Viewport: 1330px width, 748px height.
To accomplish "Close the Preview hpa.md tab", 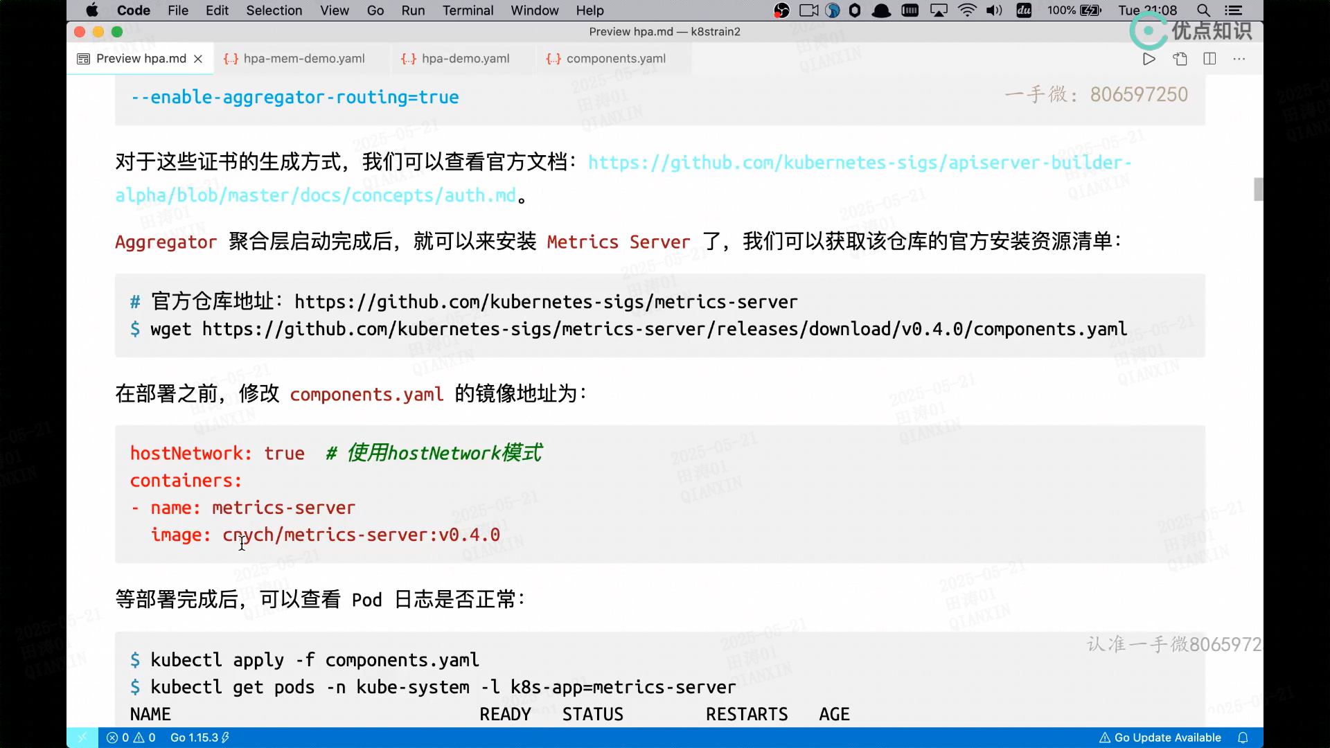I will click(x=198, y=59).
